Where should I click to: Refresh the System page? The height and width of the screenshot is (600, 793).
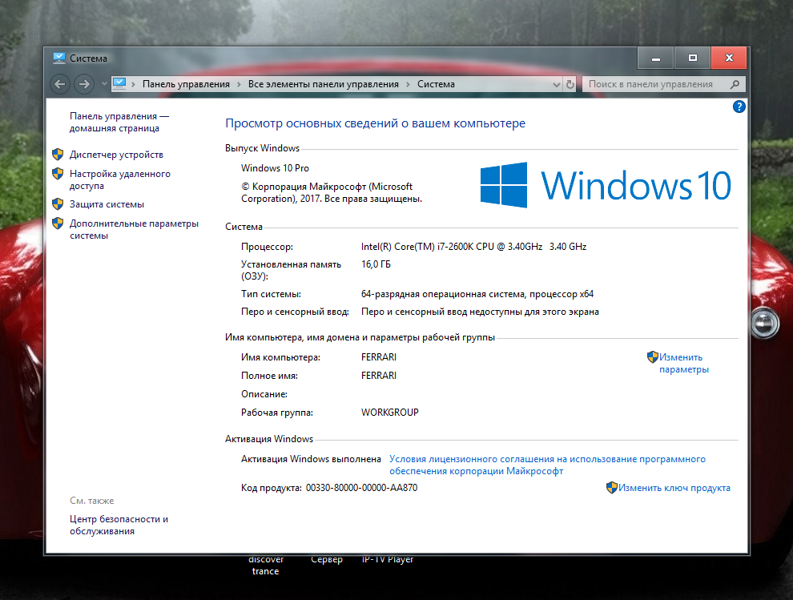pos(570,84)
